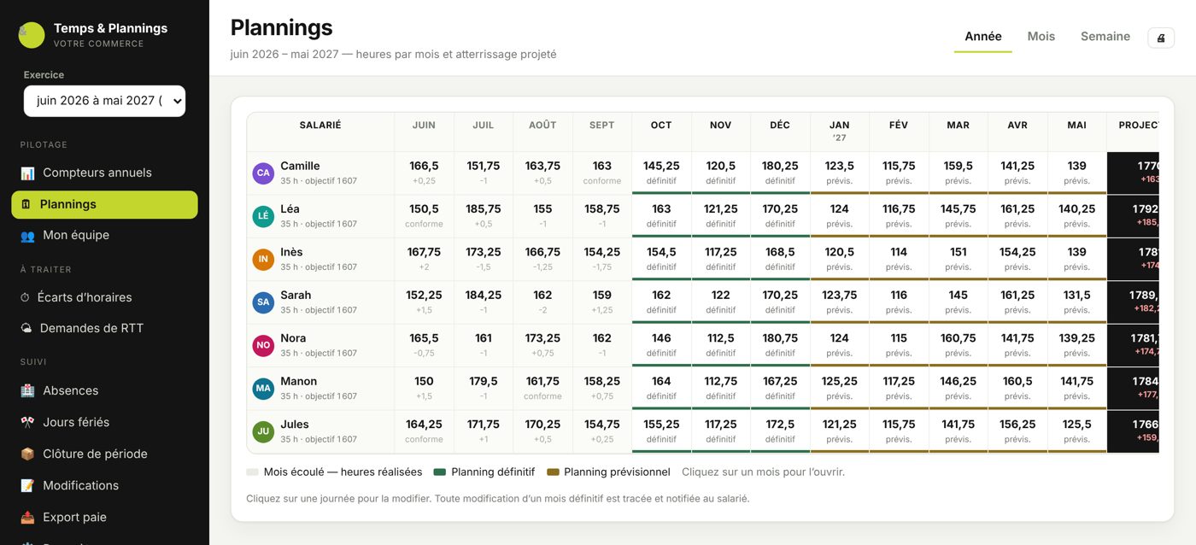The height and width of the screenshot is (545, 1196).
Task: Click the Planning prévisionnel legend swatch
Action: tap(553, 472)
